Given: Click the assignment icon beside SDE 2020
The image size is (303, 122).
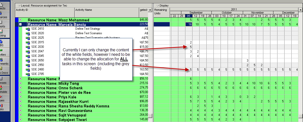Looking at the screenshot, I should click(x=28, y=33).
